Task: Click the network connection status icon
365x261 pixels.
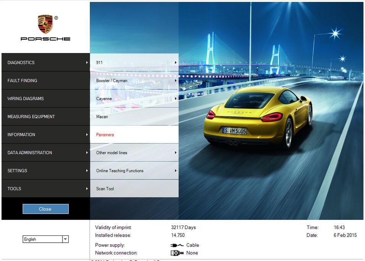Action: point(175,253)
